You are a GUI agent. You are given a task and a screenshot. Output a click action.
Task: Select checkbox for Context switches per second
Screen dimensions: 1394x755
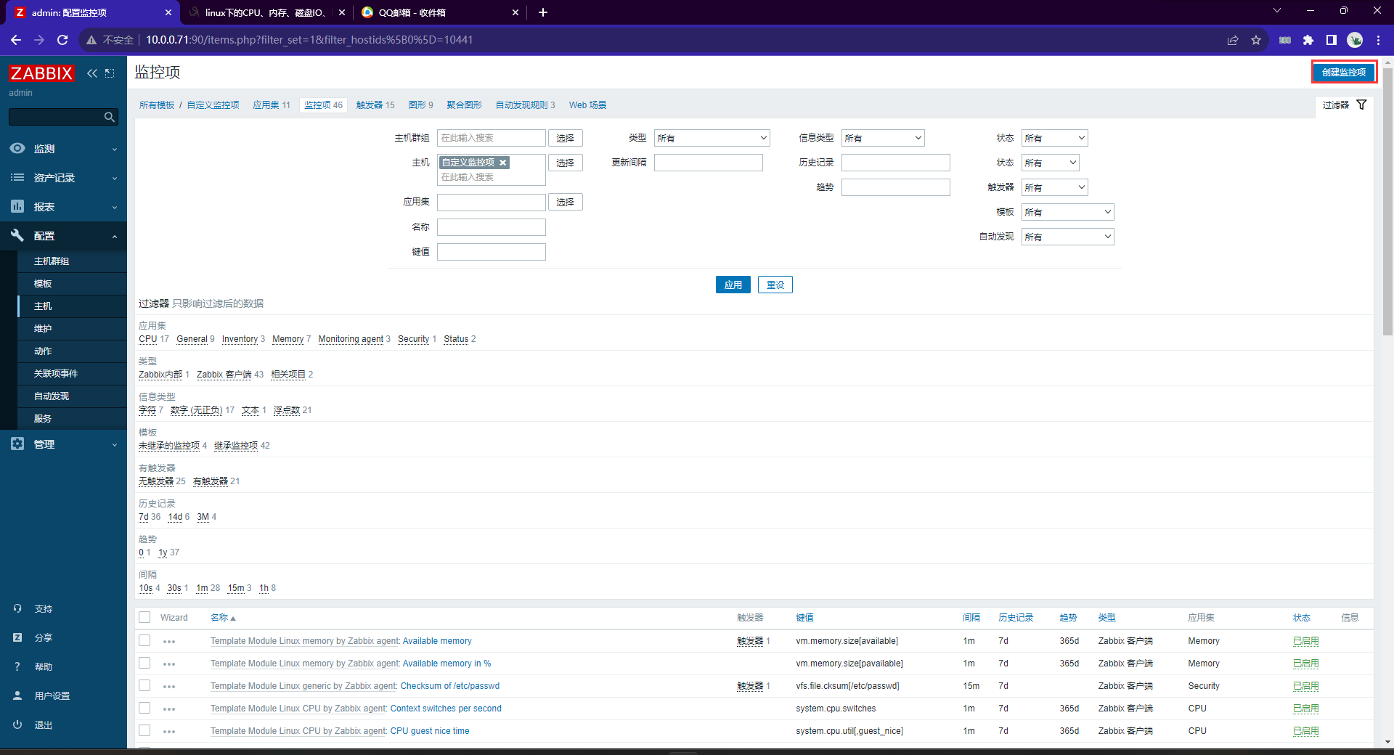coord(144,709)
